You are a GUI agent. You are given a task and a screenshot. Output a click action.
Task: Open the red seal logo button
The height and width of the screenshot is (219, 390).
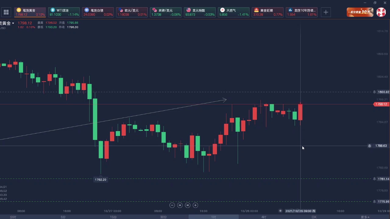[x=381, y=12]
